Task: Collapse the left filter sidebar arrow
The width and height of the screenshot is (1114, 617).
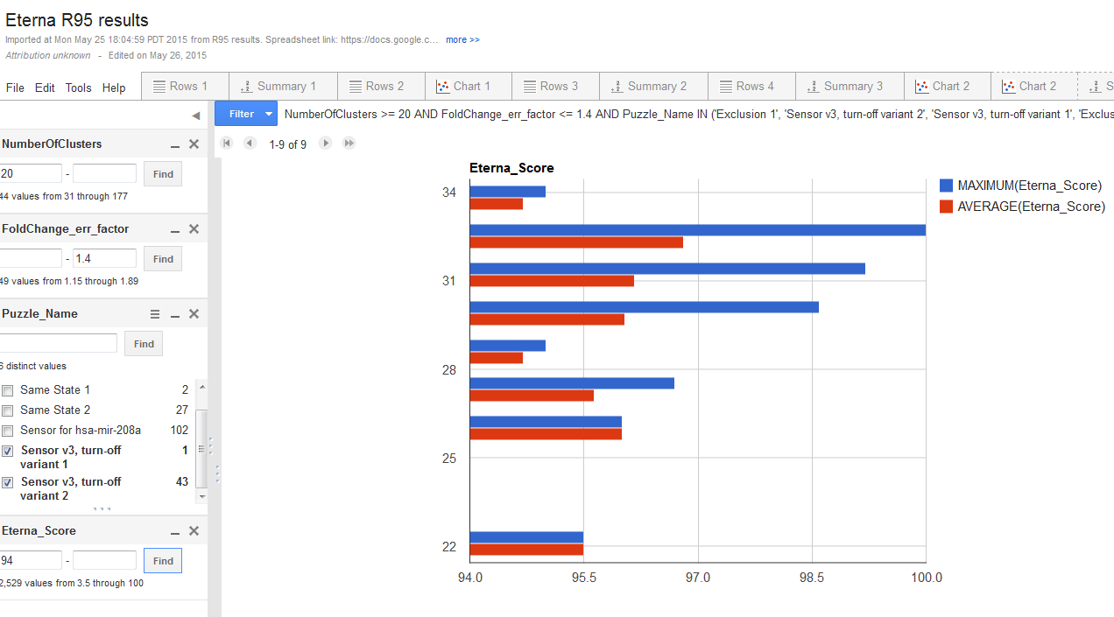Action: pyautogui.click(x=195, y=116)
